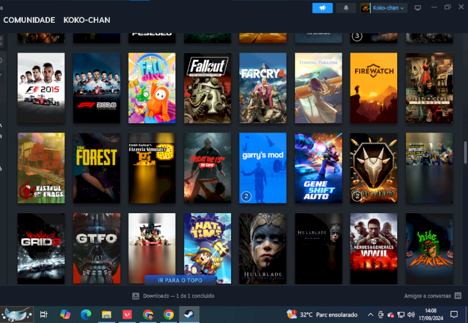
Task: Select the Fallout game cover
Action: click(x=208, y=88)
